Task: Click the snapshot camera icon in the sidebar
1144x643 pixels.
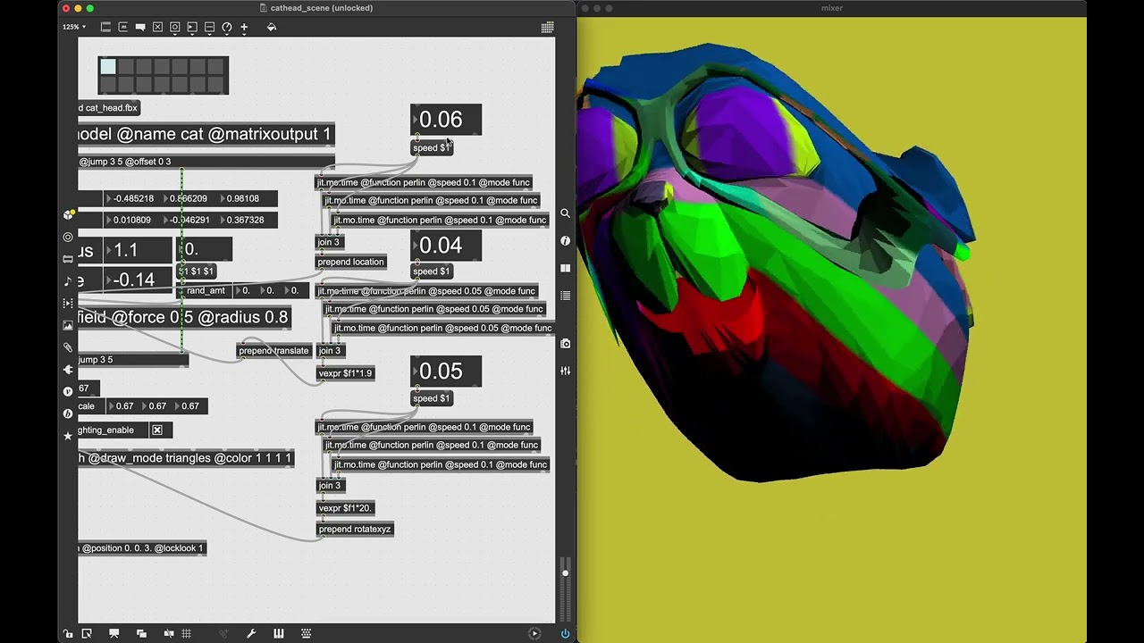Action: (565, 341)
